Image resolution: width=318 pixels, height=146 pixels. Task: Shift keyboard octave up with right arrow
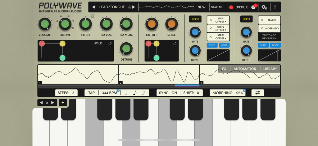pyautogui.click(x=52, y=103)
